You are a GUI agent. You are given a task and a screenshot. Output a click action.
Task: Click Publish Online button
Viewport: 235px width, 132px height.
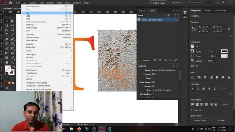[158, 3]
